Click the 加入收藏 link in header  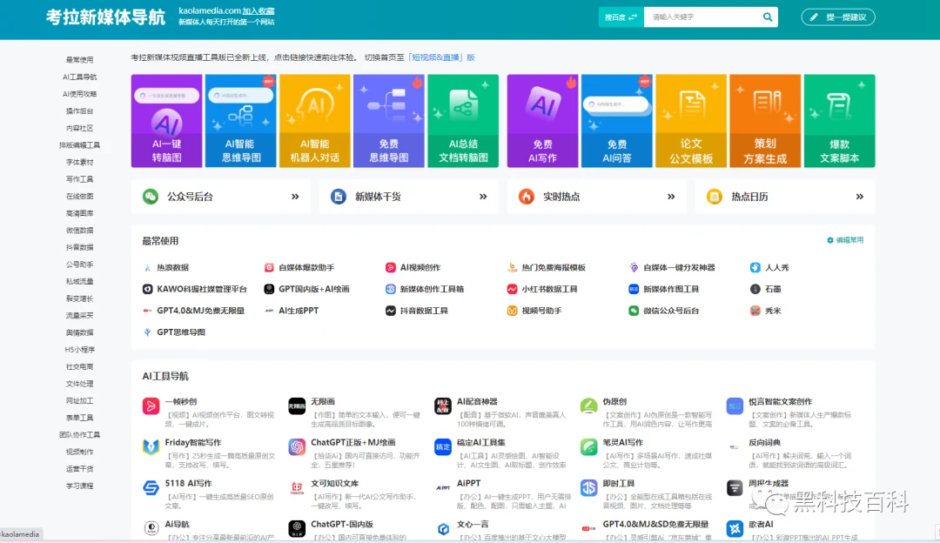(258, 10)
